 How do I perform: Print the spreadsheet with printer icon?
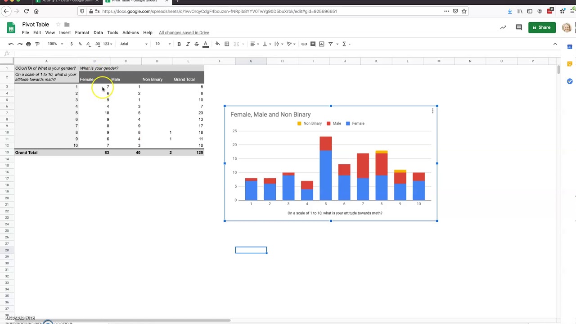point(28,44)
